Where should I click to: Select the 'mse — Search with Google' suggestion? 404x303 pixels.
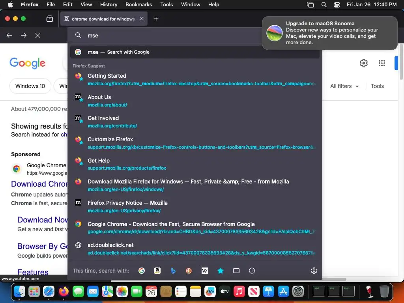[x=195, y=52]
